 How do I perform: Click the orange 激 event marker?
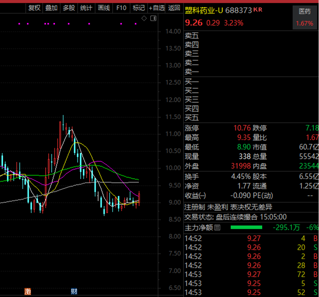point(28,291)
